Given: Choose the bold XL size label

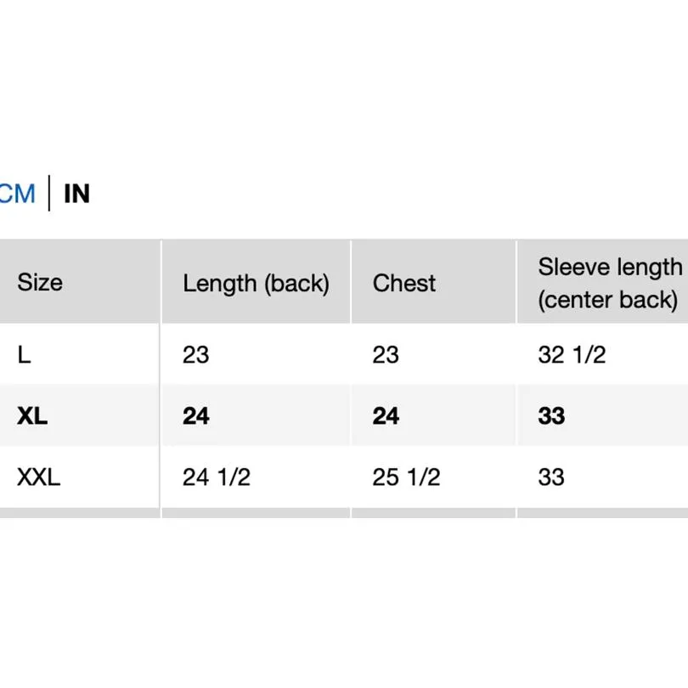Looking at the screenshot, I should (32, 415).
